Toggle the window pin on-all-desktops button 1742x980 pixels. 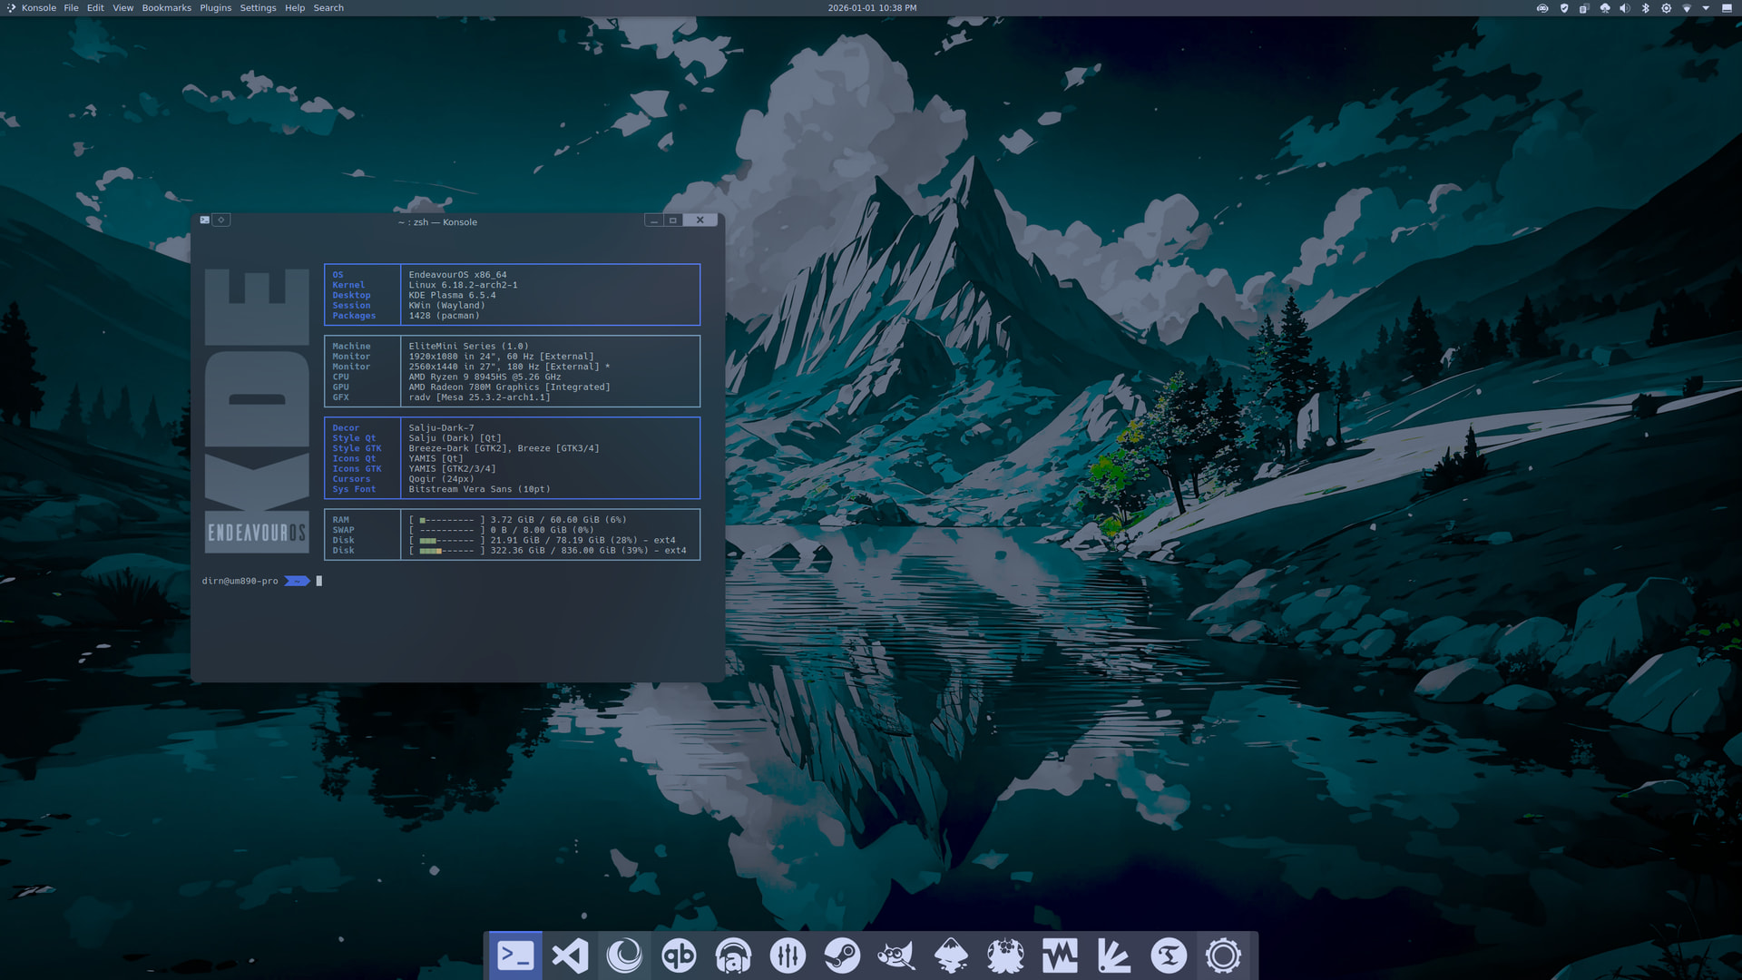click(221, 220)
